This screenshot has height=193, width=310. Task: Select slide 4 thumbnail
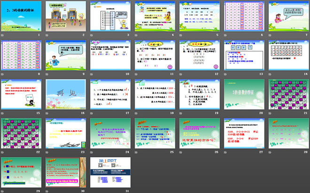155,16
